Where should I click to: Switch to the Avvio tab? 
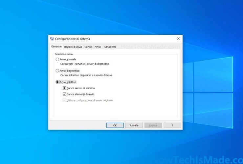point(98,47)
